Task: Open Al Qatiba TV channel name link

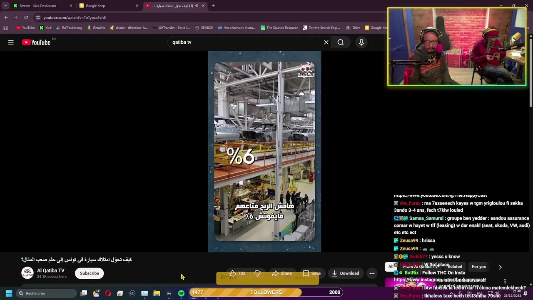Action: (51, 270)
